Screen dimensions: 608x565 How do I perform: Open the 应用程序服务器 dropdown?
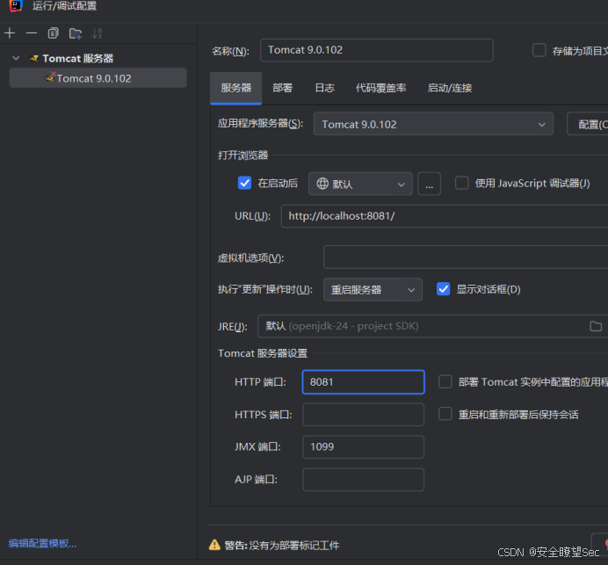pyautogui.click(x=433, y=124)
